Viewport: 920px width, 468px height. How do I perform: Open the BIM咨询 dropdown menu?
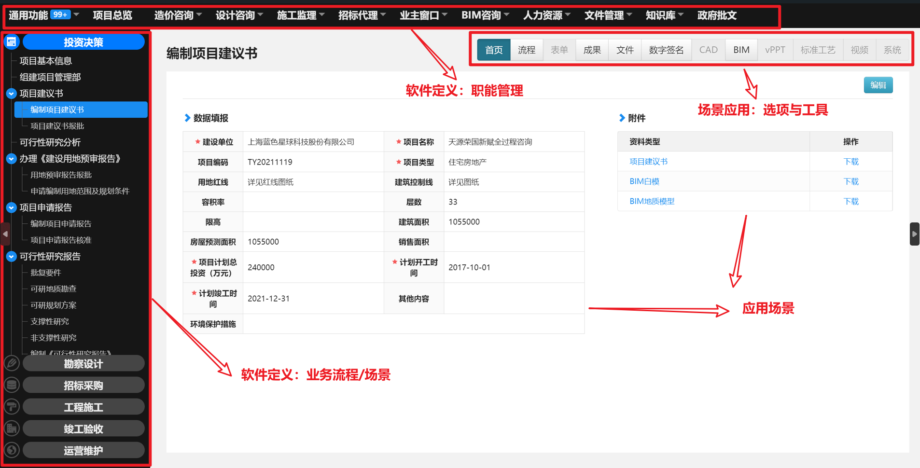tap(485, 15)
